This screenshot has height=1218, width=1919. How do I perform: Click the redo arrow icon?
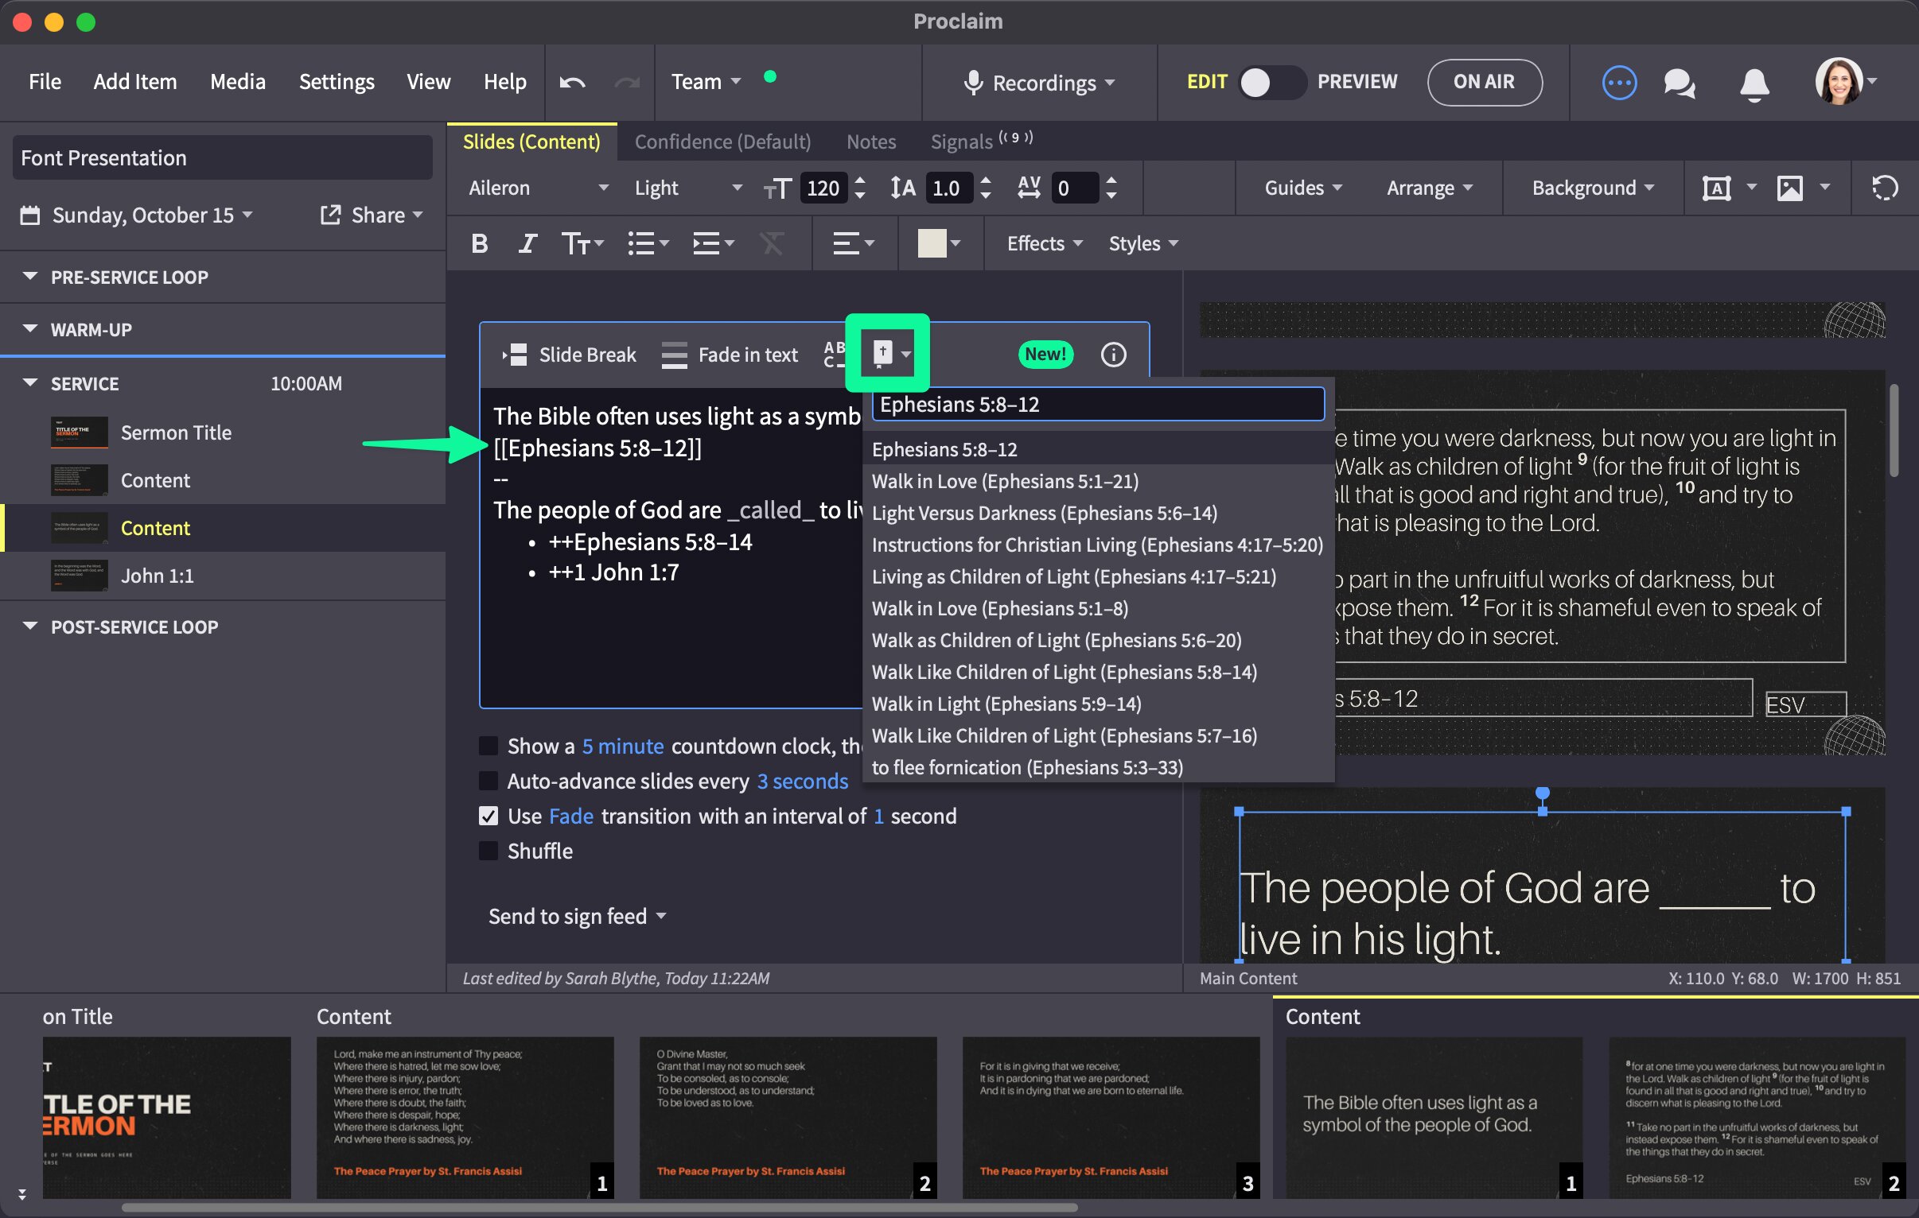click(x=627, y=82)
